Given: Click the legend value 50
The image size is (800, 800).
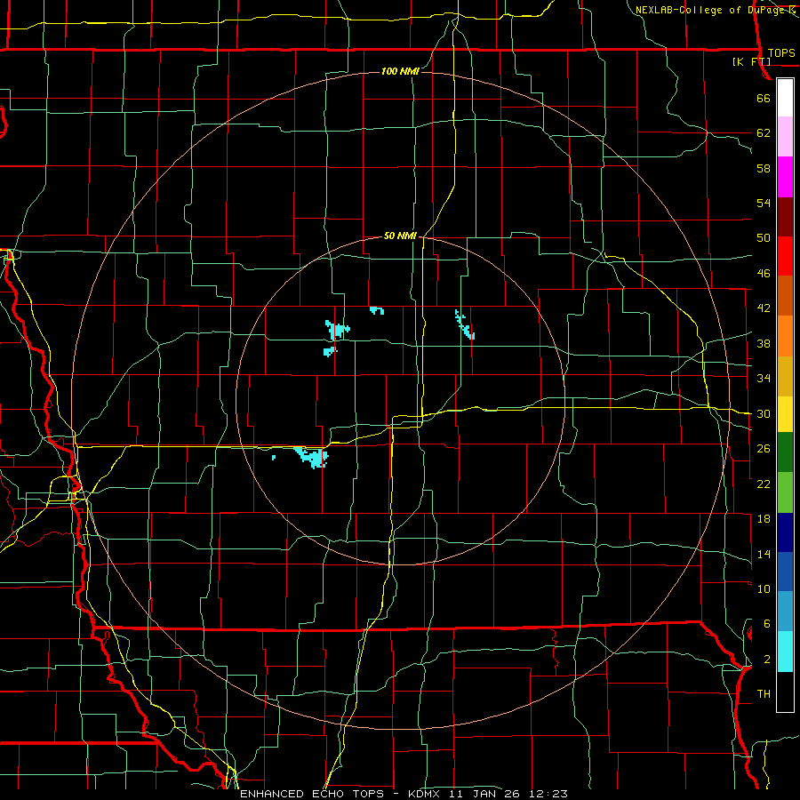Looking at the screenshot, I should coord(764,238).
